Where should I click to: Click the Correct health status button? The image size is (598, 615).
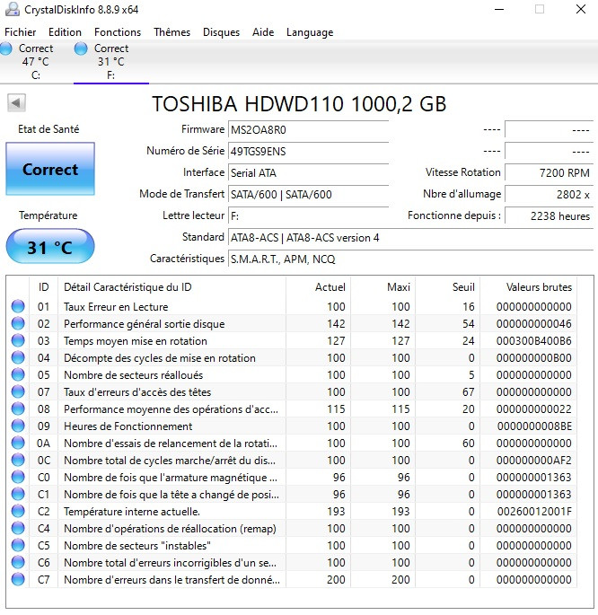(50, 169)
